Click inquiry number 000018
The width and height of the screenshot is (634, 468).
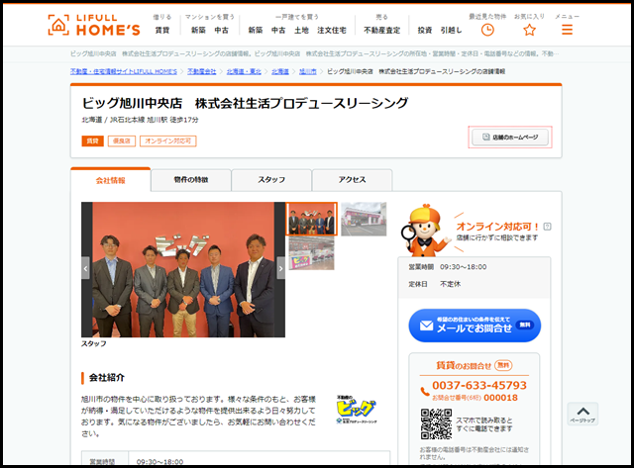[x=500, y=398]
